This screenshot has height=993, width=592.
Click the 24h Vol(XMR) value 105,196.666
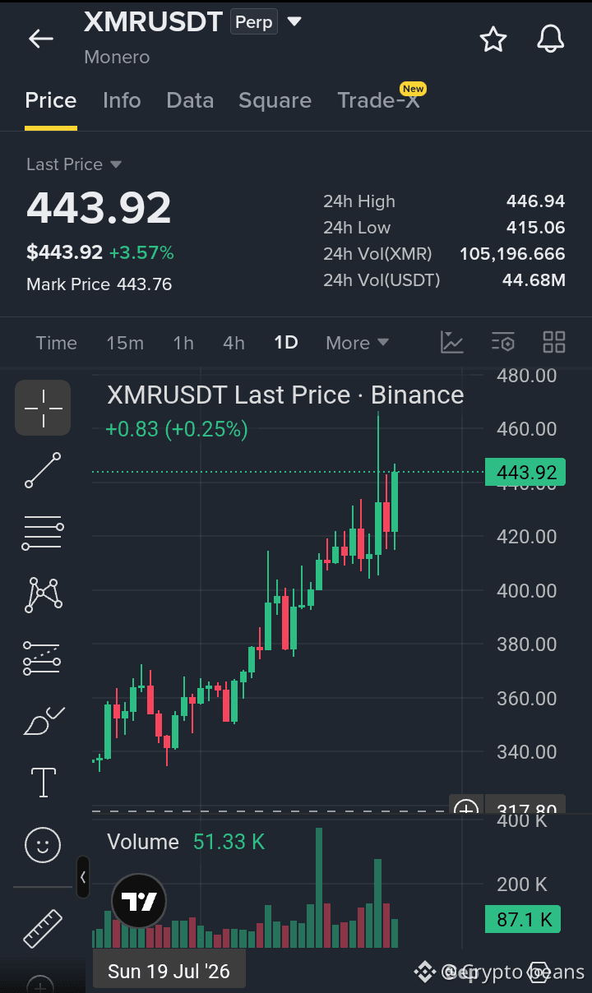coord(512,254)
